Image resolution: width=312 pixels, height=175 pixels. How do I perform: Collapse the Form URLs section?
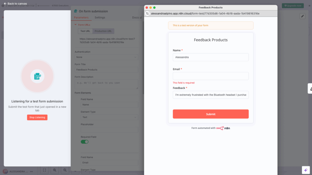[76, 25]
